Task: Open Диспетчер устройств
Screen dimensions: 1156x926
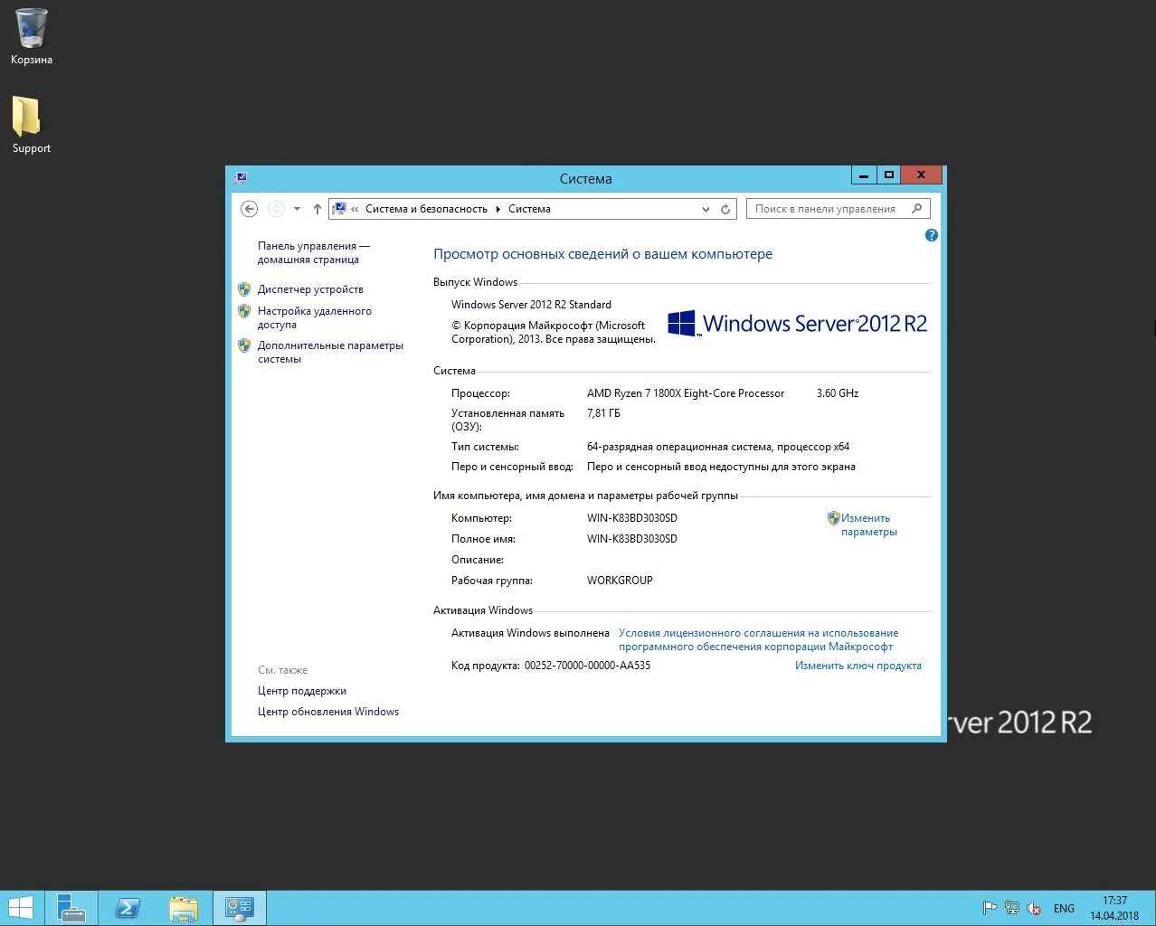Action: [310, 289]
